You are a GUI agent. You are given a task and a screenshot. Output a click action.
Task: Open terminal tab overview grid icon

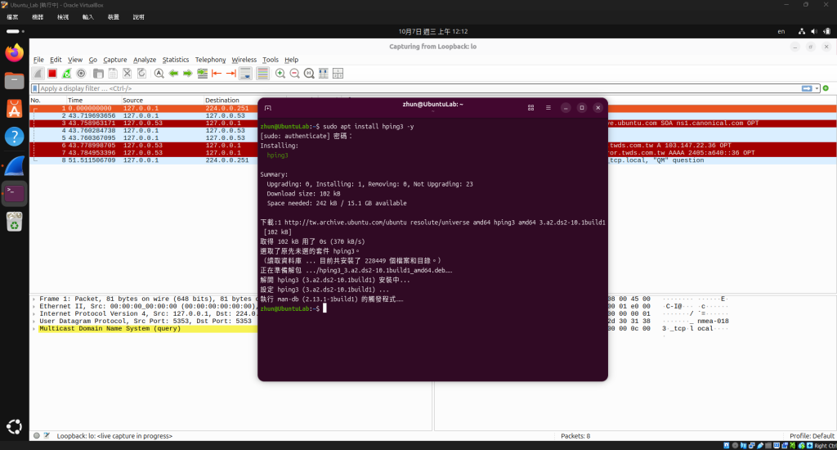pos(530,108)
